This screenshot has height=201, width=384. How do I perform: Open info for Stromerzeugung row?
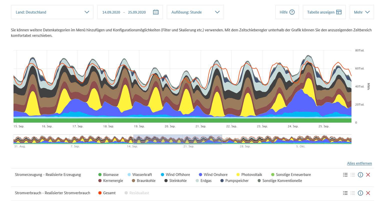pyautogui.click(x=360, y=175)
